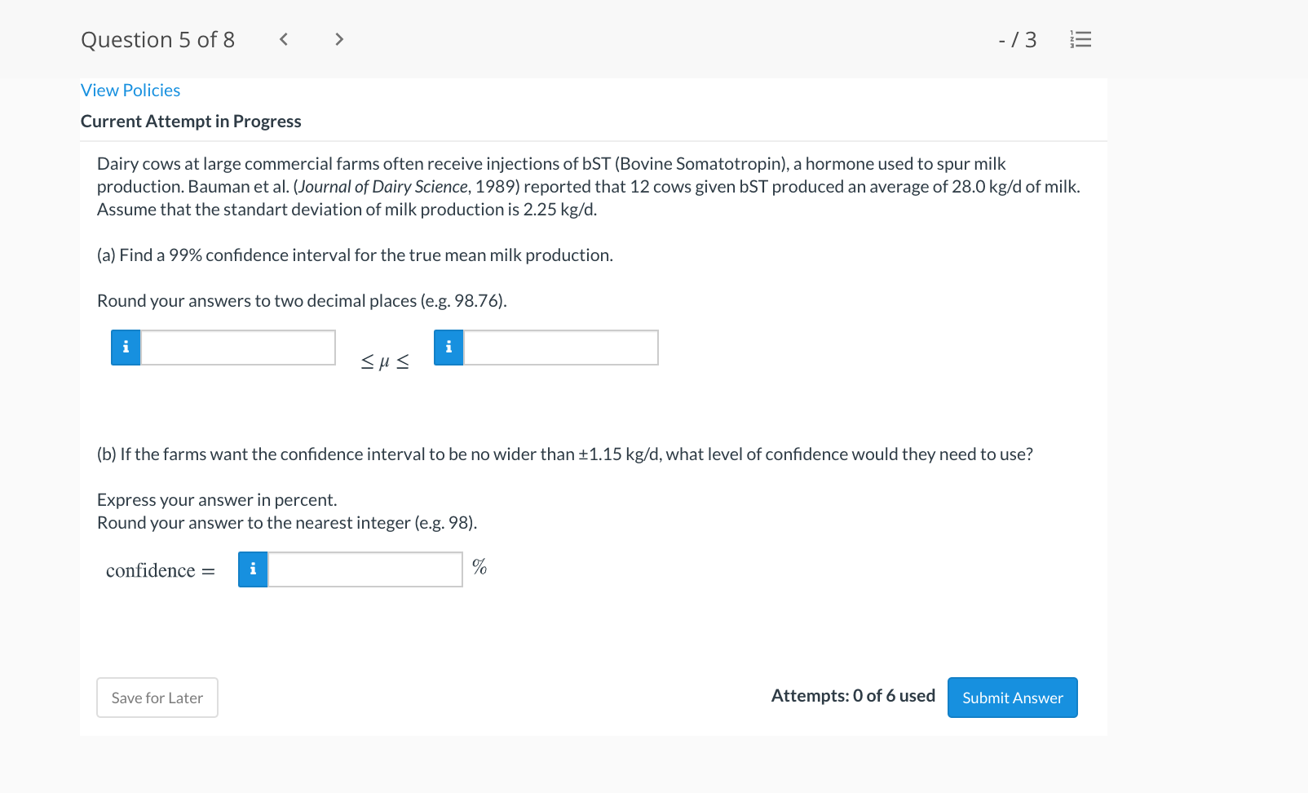Open the View Policies link
Screen dimensions: 1308x793
coord(130,90)
